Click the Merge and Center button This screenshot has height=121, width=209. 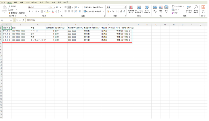93,11
